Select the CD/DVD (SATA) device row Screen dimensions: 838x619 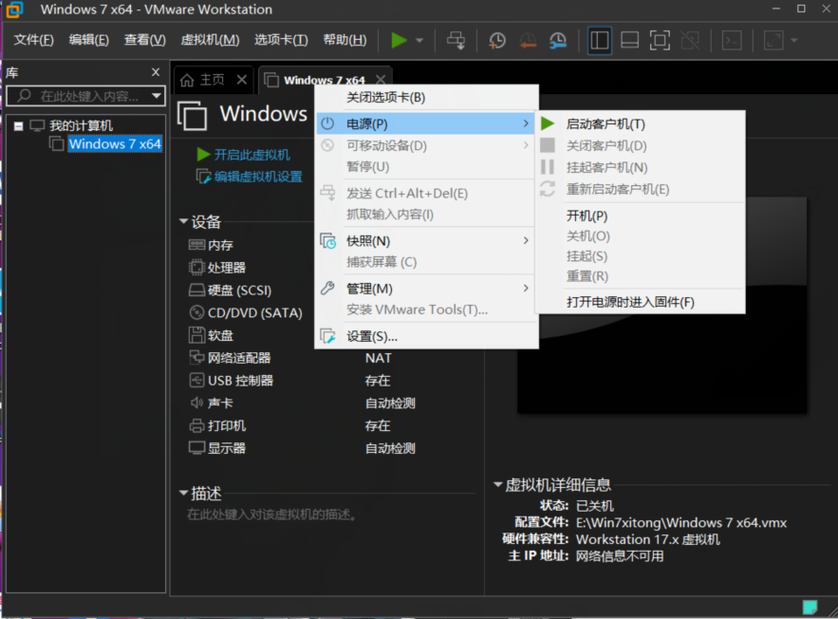pyautogui.click(x=246, y=312)
